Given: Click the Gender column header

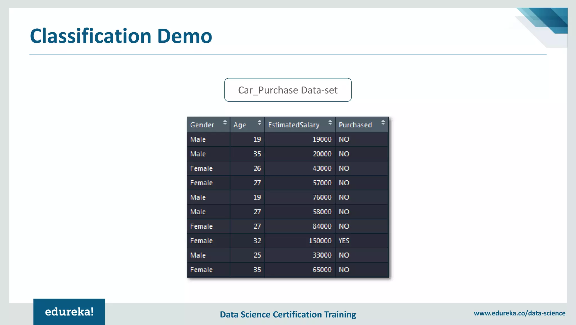Looking at the screenshot, I should (x=208, y=125).
